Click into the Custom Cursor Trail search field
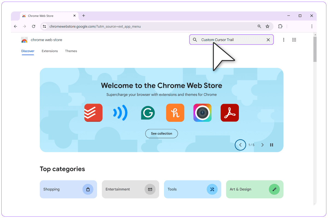The width and height of the screenshot is (328, 218). pos(232,40)
